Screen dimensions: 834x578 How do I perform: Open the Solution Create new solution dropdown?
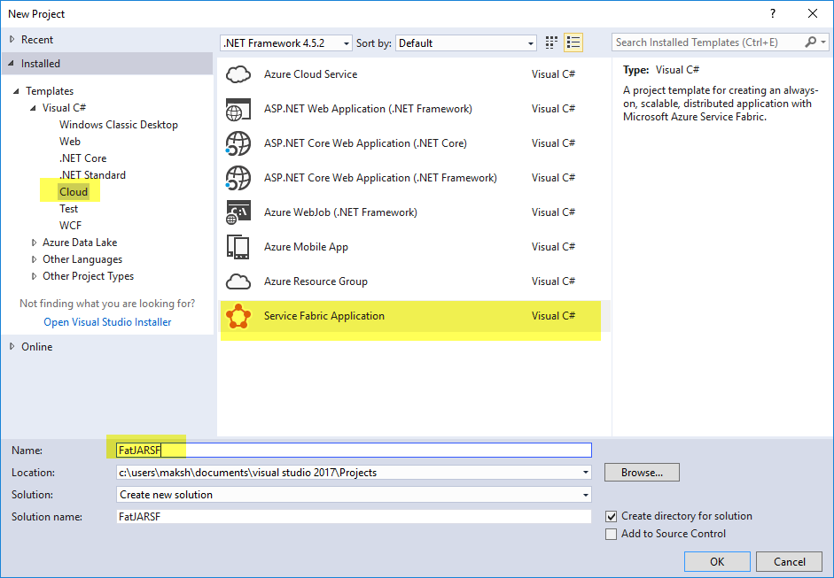point(586,495)
